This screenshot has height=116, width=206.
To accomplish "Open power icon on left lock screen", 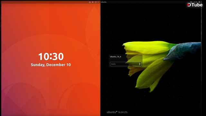I will point(96,2).
